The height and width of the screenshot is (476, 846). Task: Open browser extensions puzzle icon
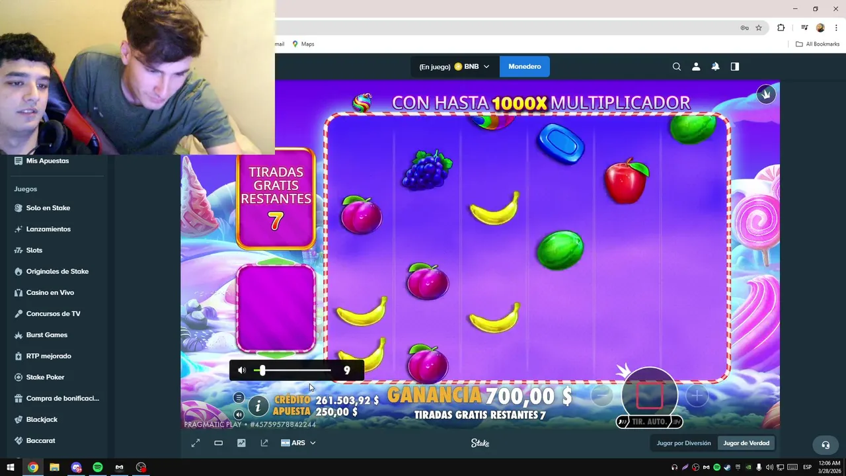(x=781, y=28)
